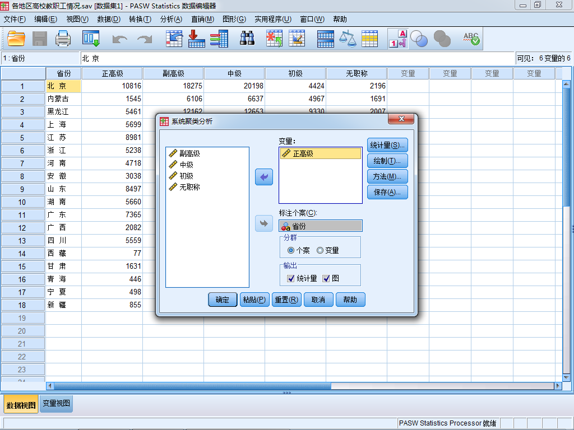Image resolution: width=574 pixels, height=430 pixels.
Task: Click Insert variable toolbar icon
Action: pyautogui.click(x=297, y=39)
